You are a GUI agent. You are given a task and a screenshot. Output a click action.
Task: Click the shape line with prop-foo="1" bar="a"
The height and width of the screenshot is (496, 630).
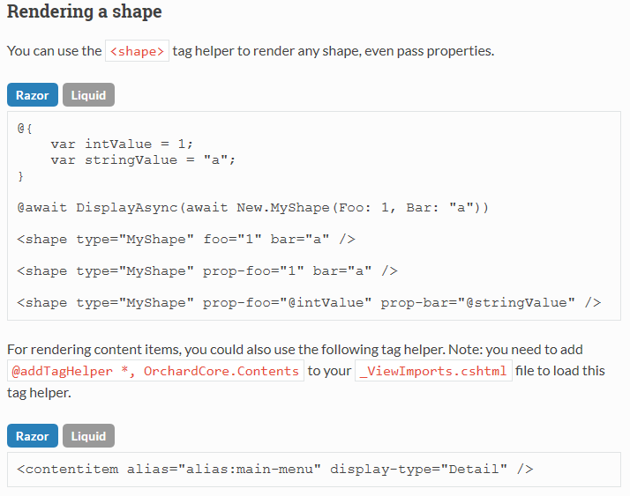(x=207, y=270)
